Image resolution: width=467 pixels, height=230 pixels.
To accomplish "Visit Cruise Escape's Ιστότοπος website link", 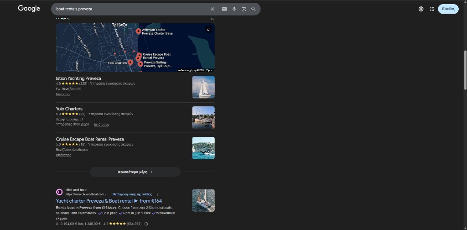I will pos(63,155).
